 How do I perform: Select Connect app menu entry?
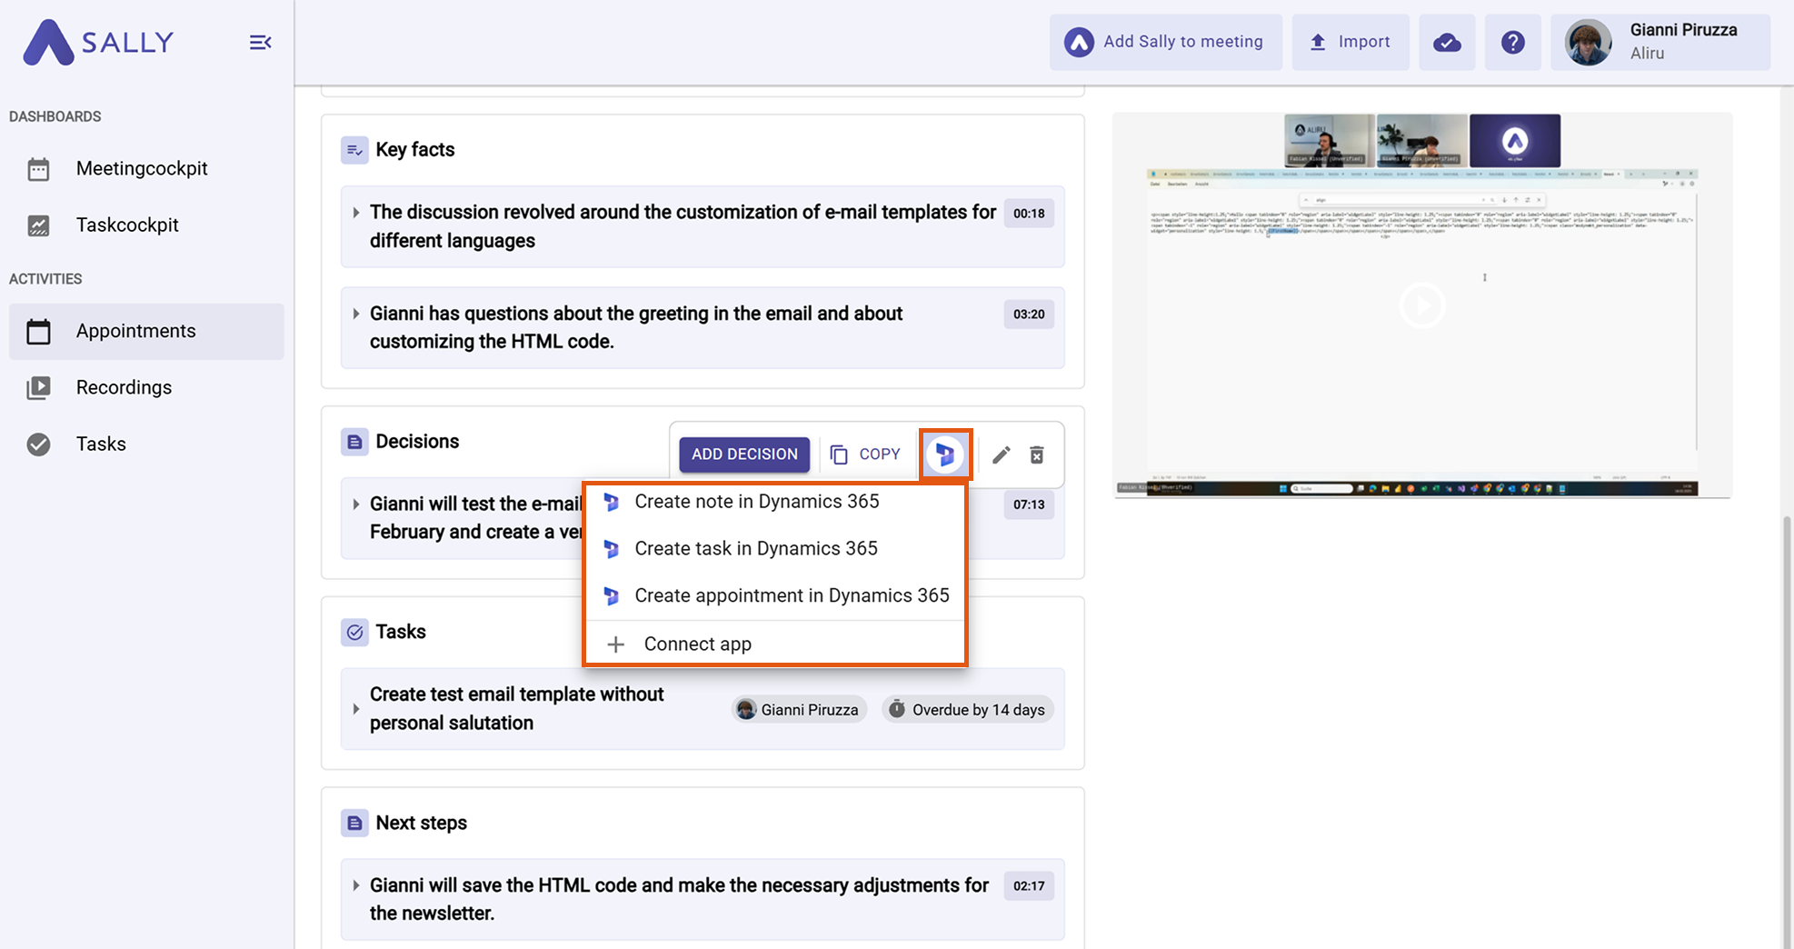click(775, 644)
